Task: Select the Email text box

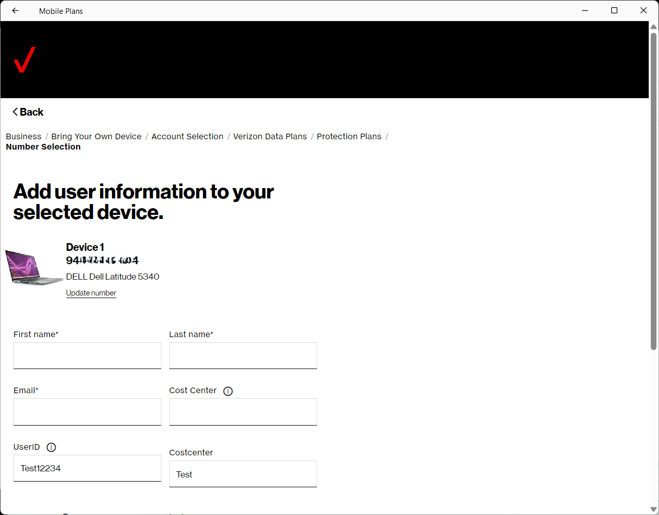Action: coord(87,412)
